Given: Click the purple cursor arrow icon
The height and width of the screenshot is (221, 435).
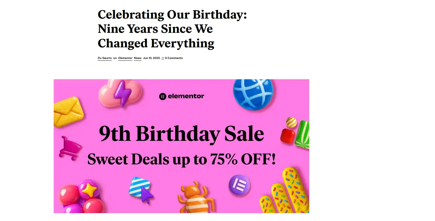Looking at the screenshot, I should pos(146,195).
